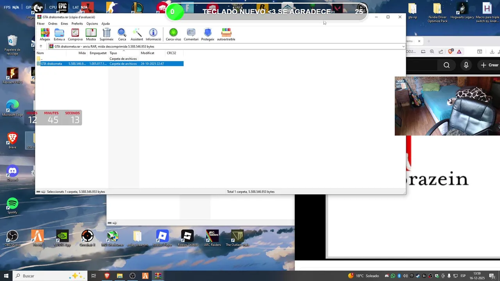Click the Extreu a (extract to) icon
The height and width of the screenshot is (281, 500).
coord(59,34)
